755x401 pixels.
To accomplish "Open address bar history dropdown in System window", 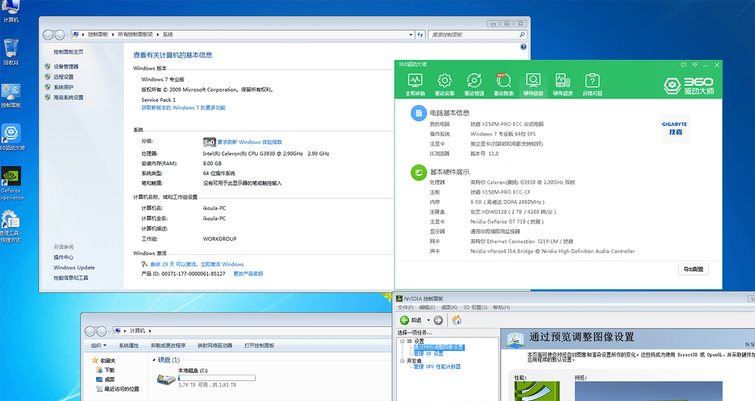I will tap(411, 35).
